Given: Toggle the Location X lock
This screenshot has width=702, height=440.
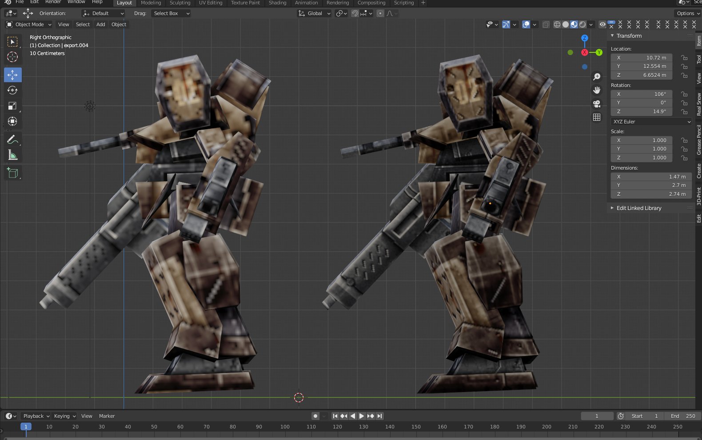Looking at the screenshot, I should (x=684, y=58).
